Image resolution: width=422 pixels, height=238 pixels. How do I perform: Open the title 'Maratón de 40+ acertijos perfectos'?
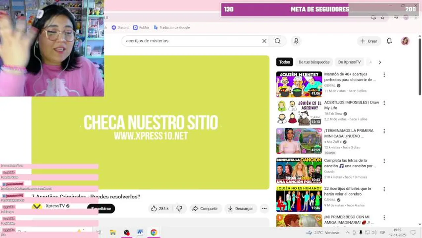click(x=350, y=77)
